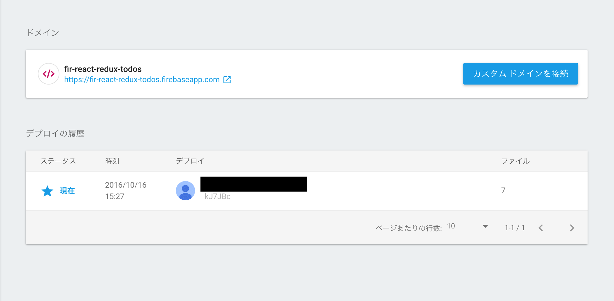The image size is (614, 301).
Task: Click the 現在 status label
Action: point(67,191)
